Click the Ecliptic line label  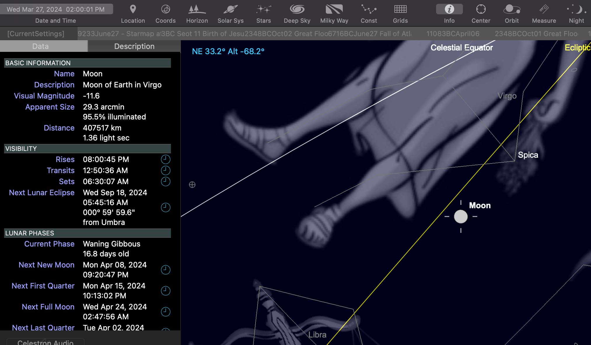tap(578, 47)
